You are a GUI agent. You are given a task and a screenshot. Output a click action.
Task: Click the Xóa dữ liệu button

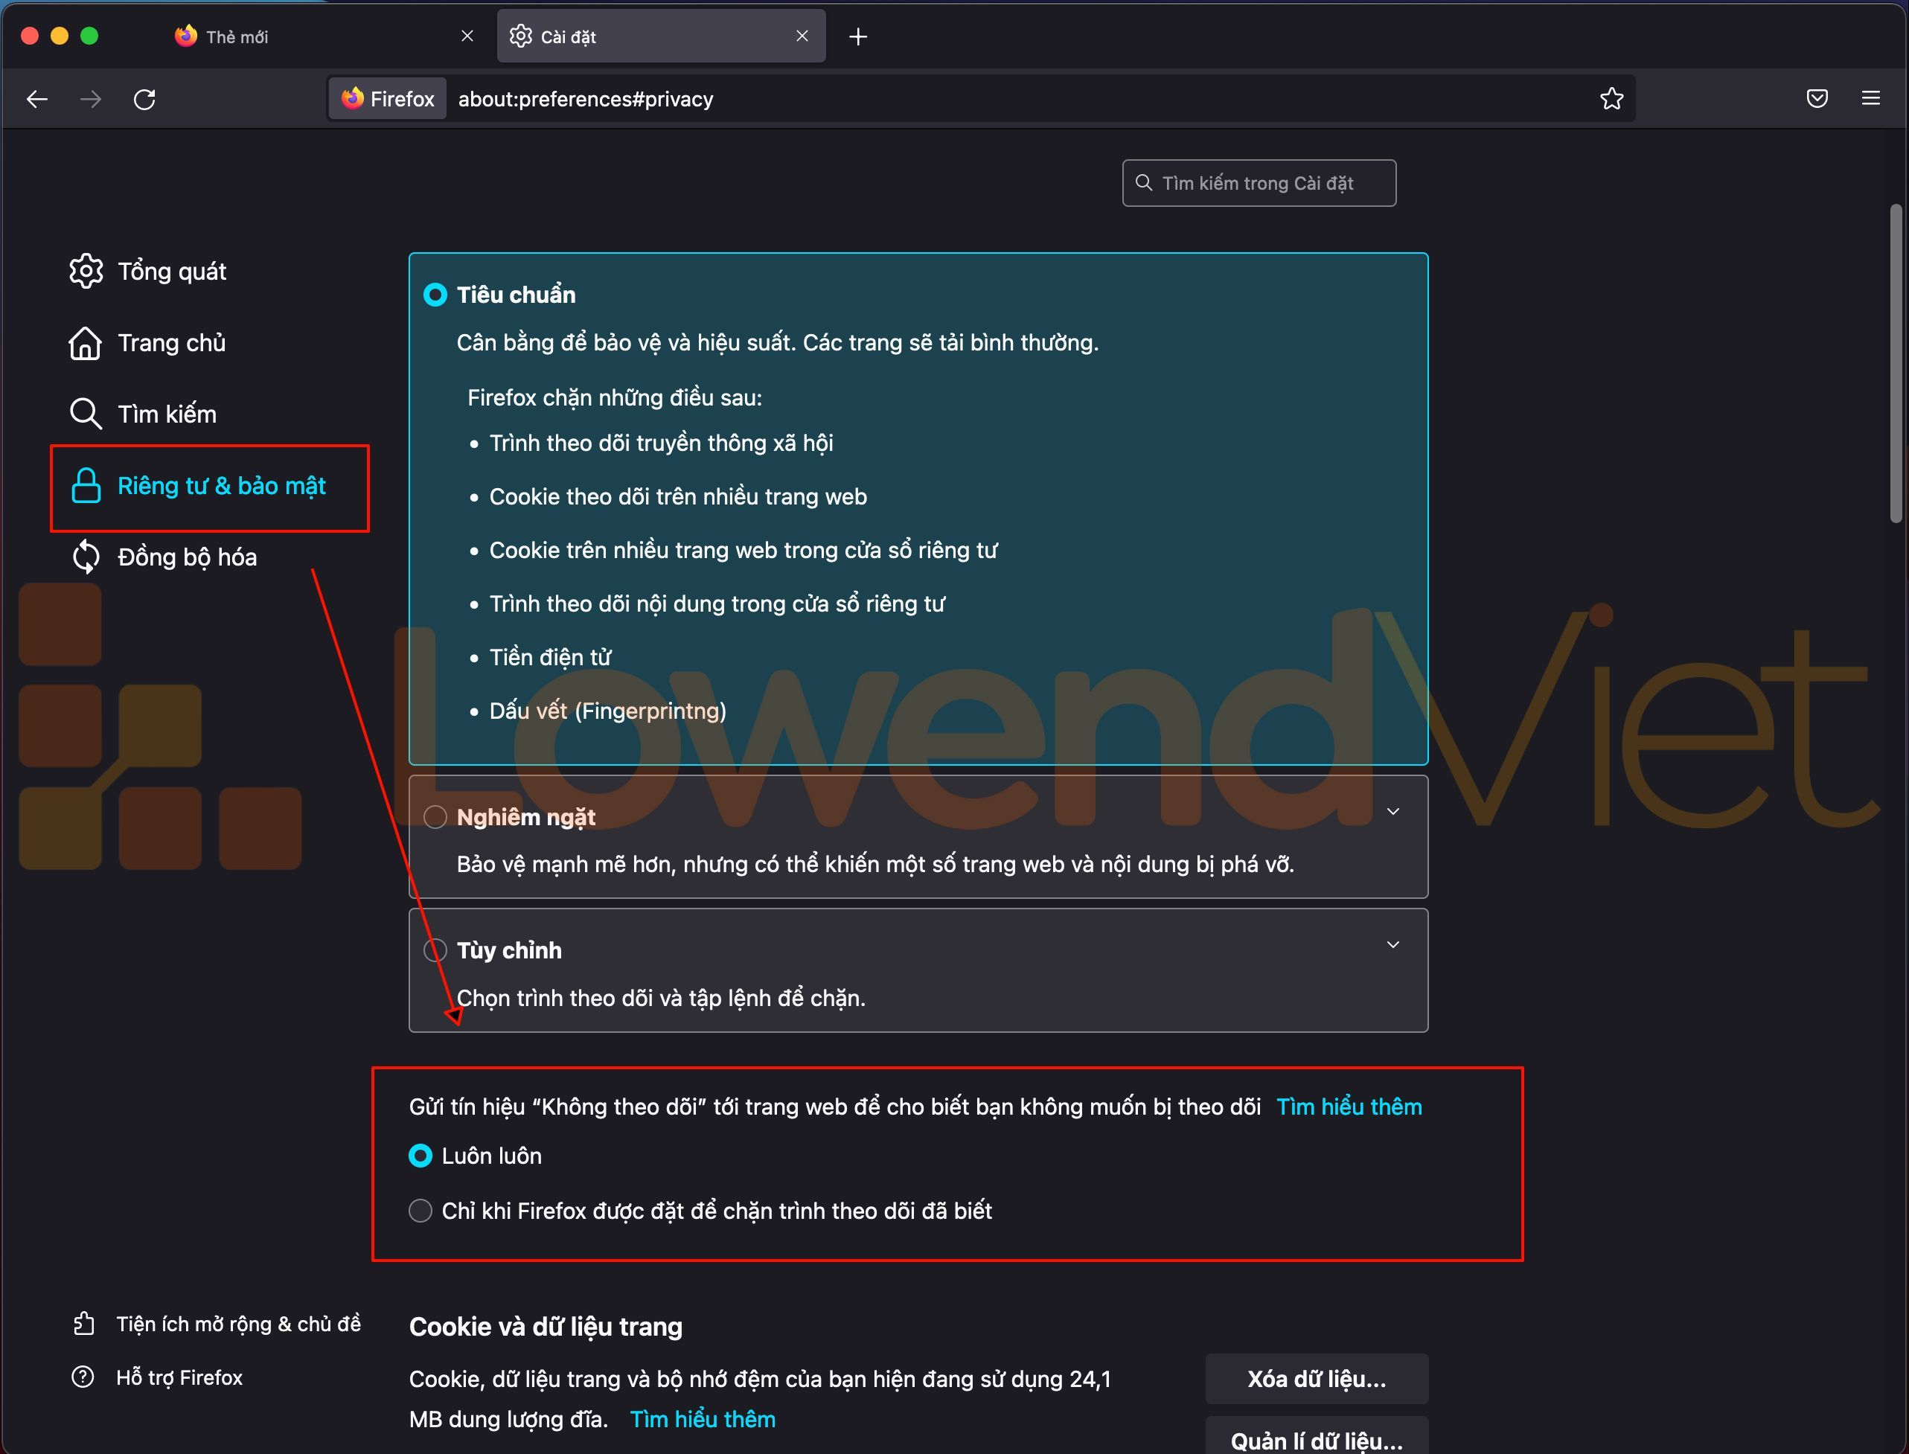(x=1316, y=1379)
